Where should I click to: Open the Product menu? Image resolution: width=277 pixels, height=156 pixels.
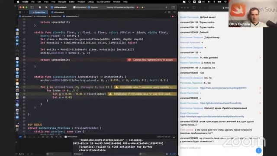coord(81,2)
